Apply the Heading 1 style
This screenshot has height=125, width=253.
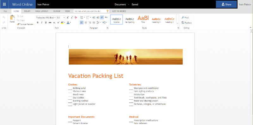(156, 20)
